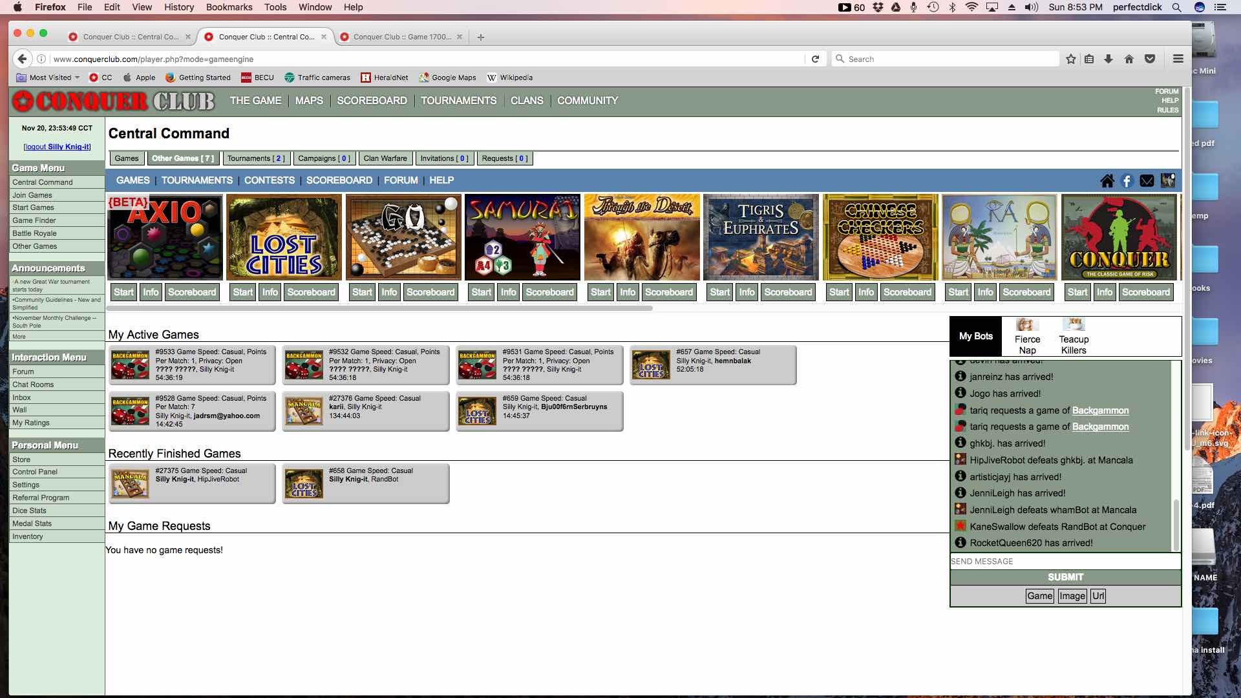The width and height of the screenshot is (1241, 698).
Task: Open Medal Stats in Personal Menu
Action: [57, 523]
